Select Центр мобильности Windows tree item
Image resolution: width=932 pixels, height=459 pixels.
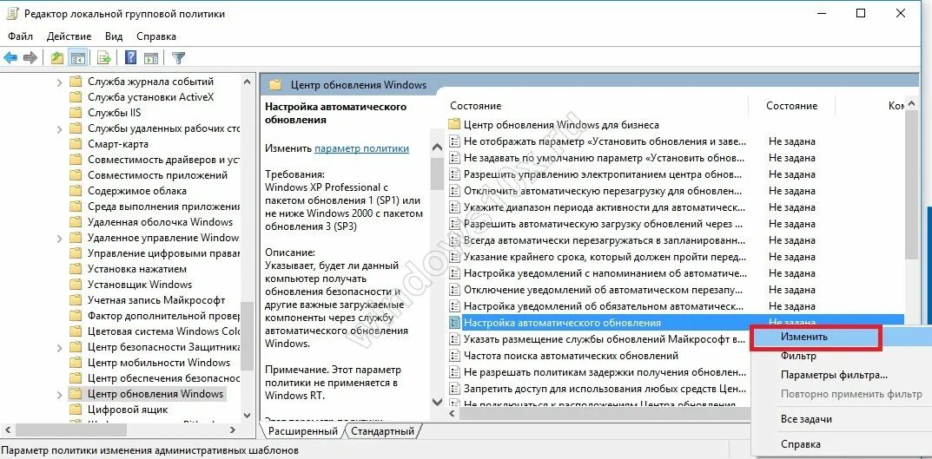click(159, 363)
